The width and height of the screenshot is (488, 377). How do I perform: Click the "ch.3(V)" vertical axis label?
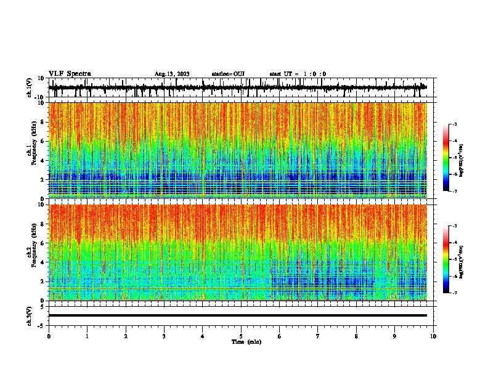30,317
